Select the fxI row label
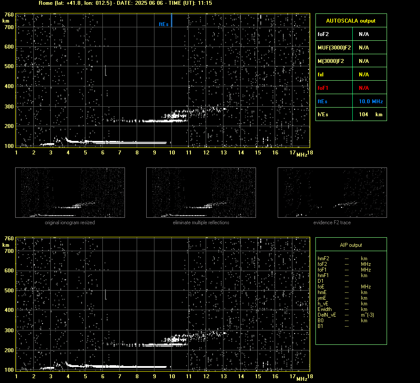The image size is (420, 383). [x=321, y=75]
